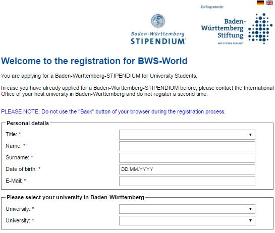Open the Title dropdown

[x=187, y=135]
